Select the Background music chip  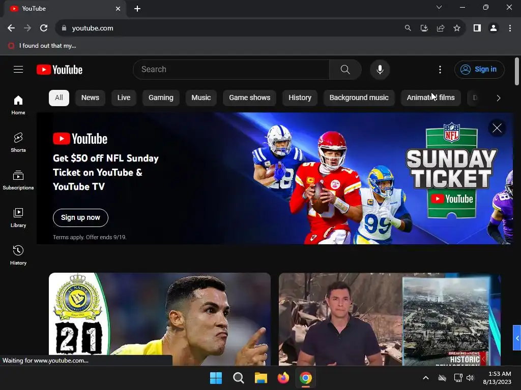(x=359, y=98)
